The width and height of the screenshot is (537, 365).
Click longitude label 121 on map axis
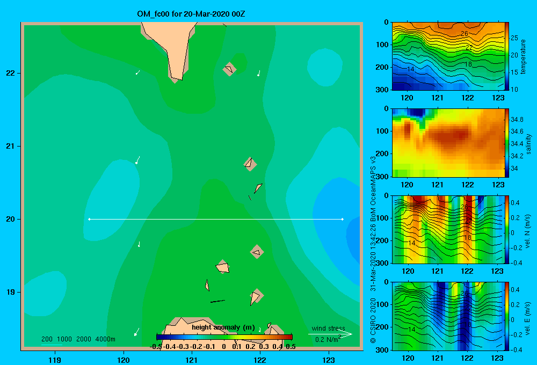click(x=192, y=360)
